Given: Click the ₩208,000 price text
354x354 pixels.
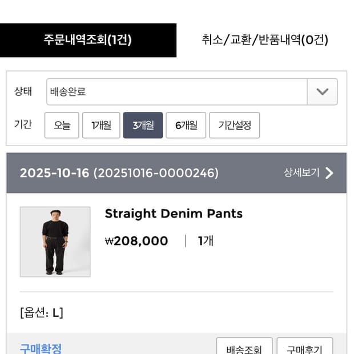Looking at the screenshot, I should click(x=136, y=241).
